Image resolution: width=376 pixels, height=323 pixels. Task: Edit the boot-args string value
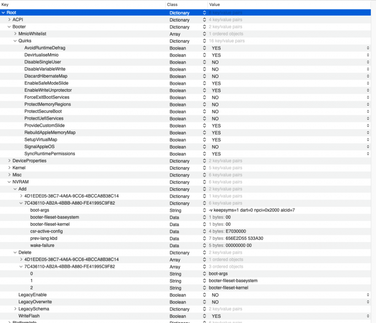point(252,210)
